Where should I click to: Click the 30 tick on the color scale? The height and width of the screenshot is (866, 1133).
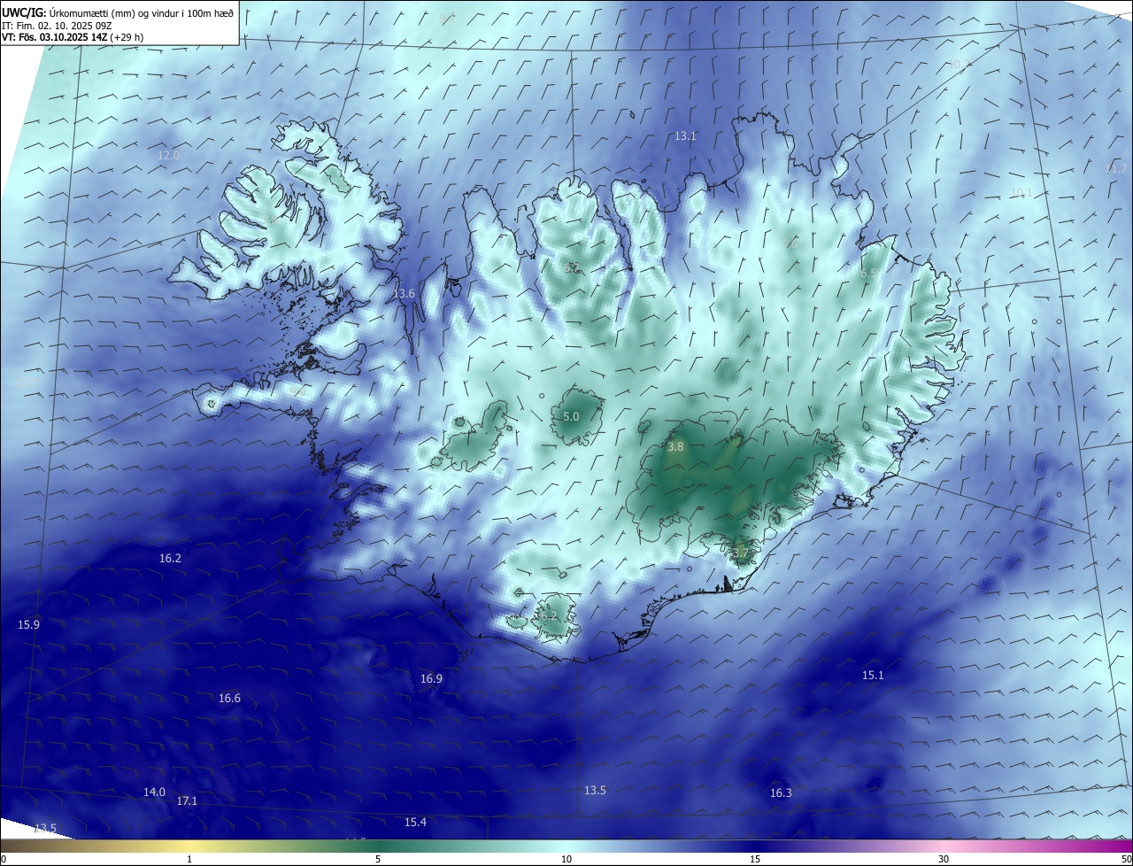tap(944, 859)
